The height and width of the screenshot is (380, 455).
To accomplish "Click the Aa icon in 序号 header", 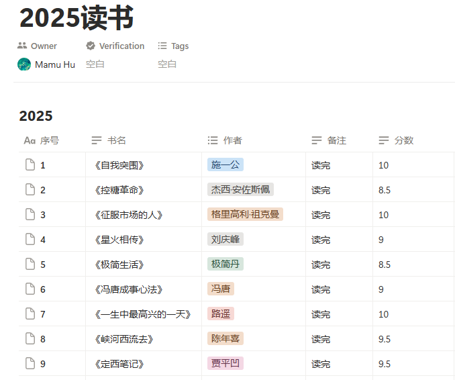I will 30,140.
